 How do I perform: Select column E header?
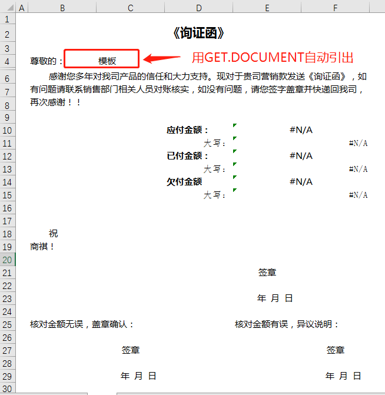click(x=267, y=8)
